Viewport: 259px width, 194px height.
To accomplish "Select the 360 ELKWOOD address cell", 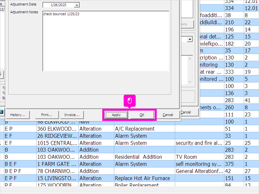I will click(x=57, y=129).
